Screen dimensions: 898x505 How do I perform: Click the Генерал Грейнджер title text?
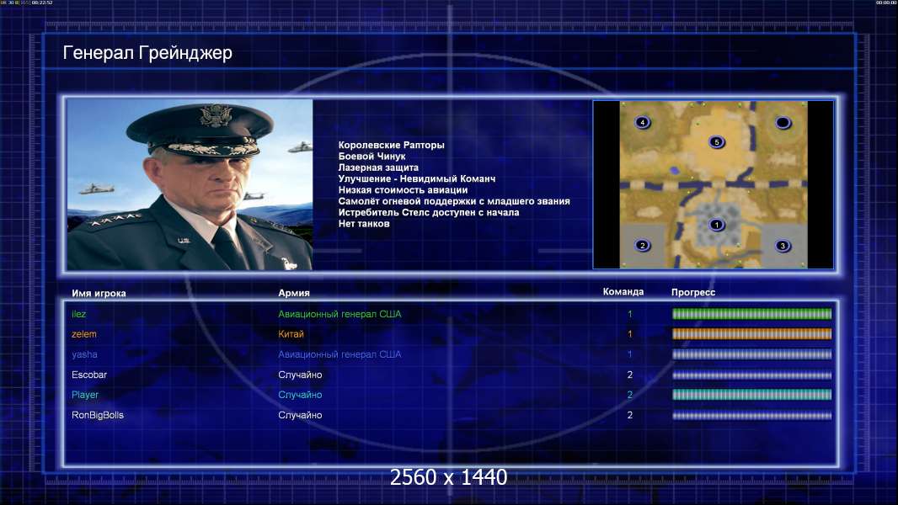click(x=147, y=53)
